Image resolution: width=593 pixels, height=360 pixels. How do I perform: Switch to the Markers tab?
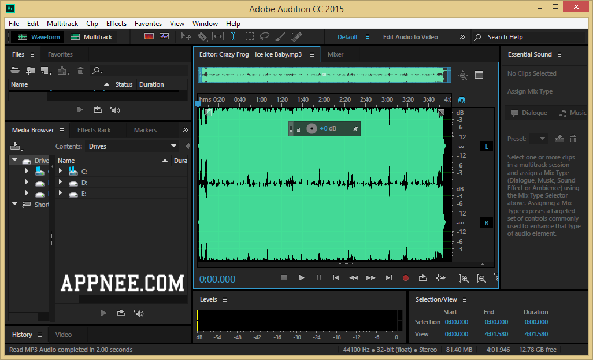point(145,130)
